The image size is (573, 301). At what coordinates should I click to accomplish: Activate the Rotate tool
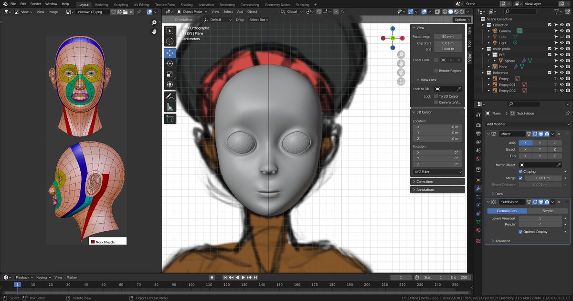pos(170,63)
